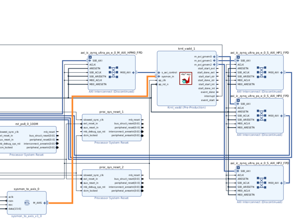Expand M00_AXI interface on S_AXI_HP2_FPD block
The image size is (293, 220).
point(281,183)
